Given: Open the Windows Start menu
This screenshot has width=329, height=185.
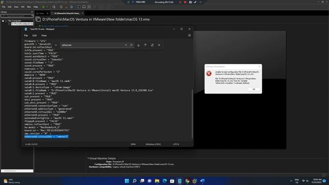Looking at the screenshot, I should (127, 181).
